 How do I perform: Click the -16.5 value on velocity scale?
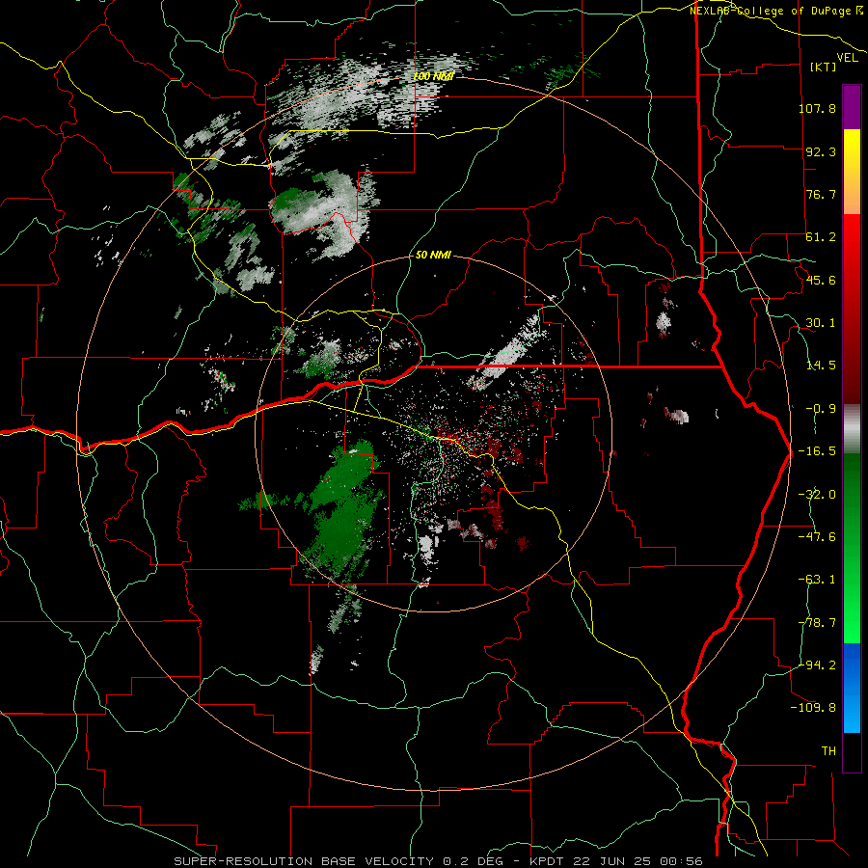pos(817,451)
